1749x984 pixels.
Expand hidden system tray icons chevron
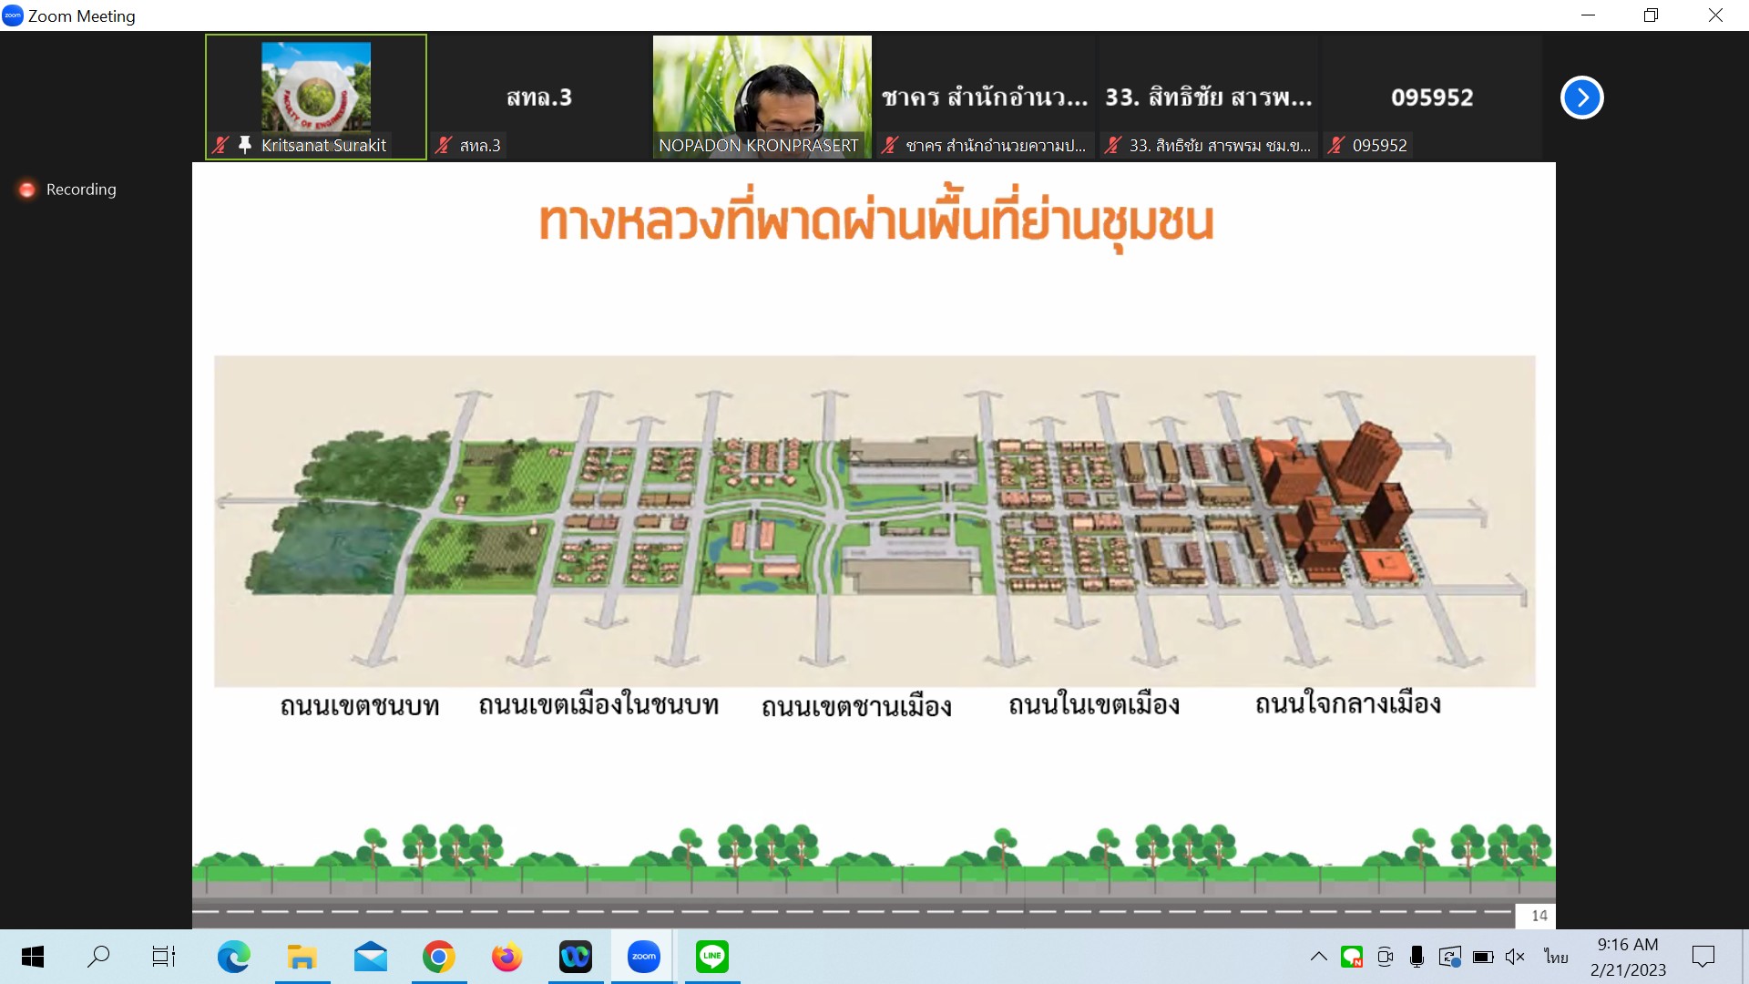point(1318,957)
